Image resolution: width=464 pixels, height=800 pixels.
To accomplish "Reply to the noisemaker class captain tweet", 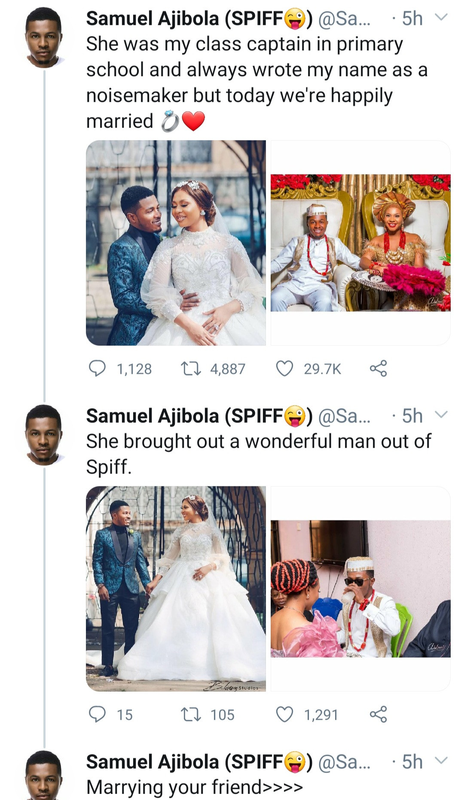I will pos(97,369).
